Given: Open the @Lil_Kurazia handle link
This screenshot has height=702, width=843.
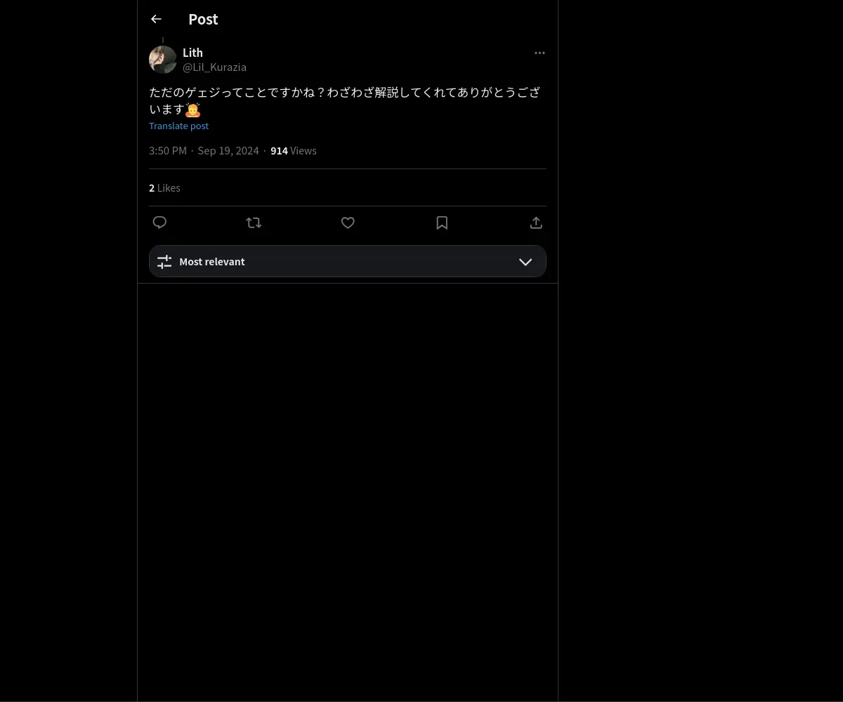Looking at the screenshot, I should (x=214, y=67).
